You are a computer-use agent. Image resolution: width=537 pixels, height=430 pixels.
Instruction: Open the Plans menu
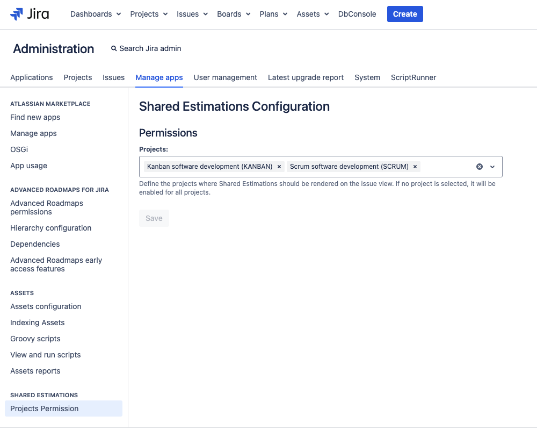coord(273,14)
